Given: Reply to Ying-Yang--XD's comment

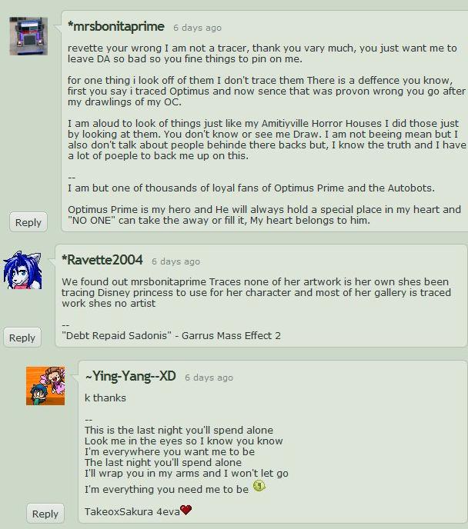Looking at the screenshot, I should [x=45, y=514].
